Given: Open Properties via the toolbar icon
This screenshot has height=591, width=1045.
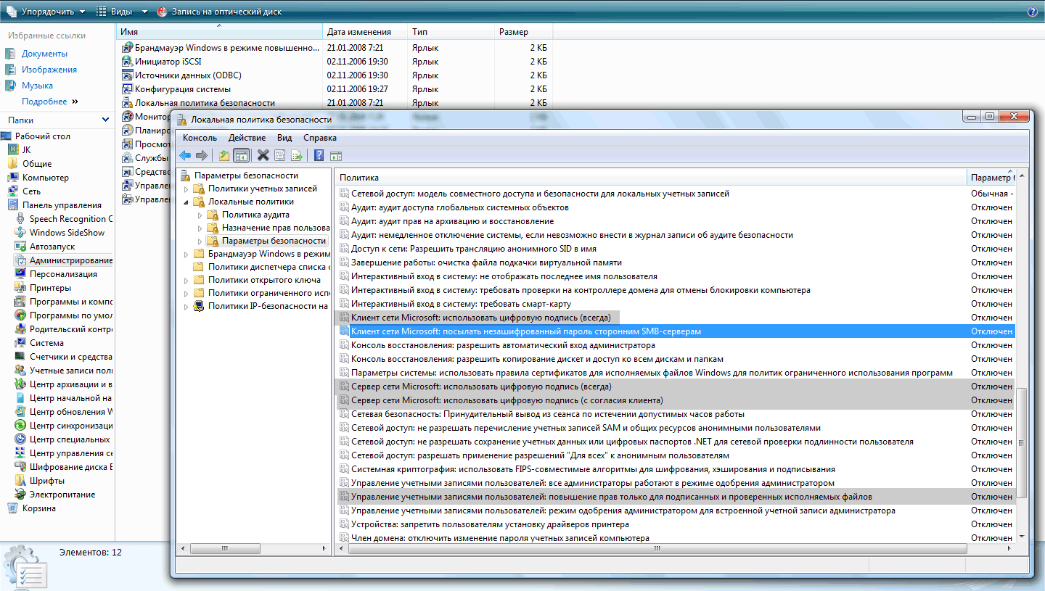Looking at the screenshot, I should coord(279,155).
